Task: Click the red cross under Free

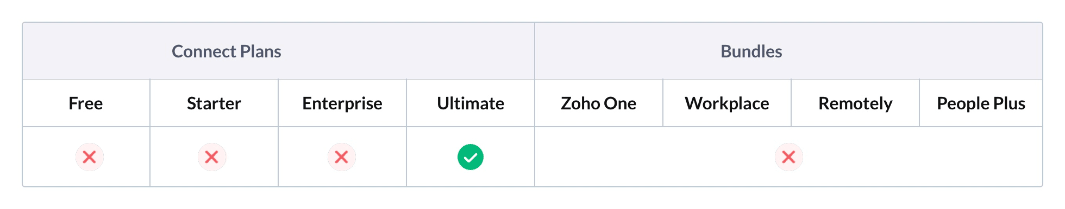Action: coord(90,157)
